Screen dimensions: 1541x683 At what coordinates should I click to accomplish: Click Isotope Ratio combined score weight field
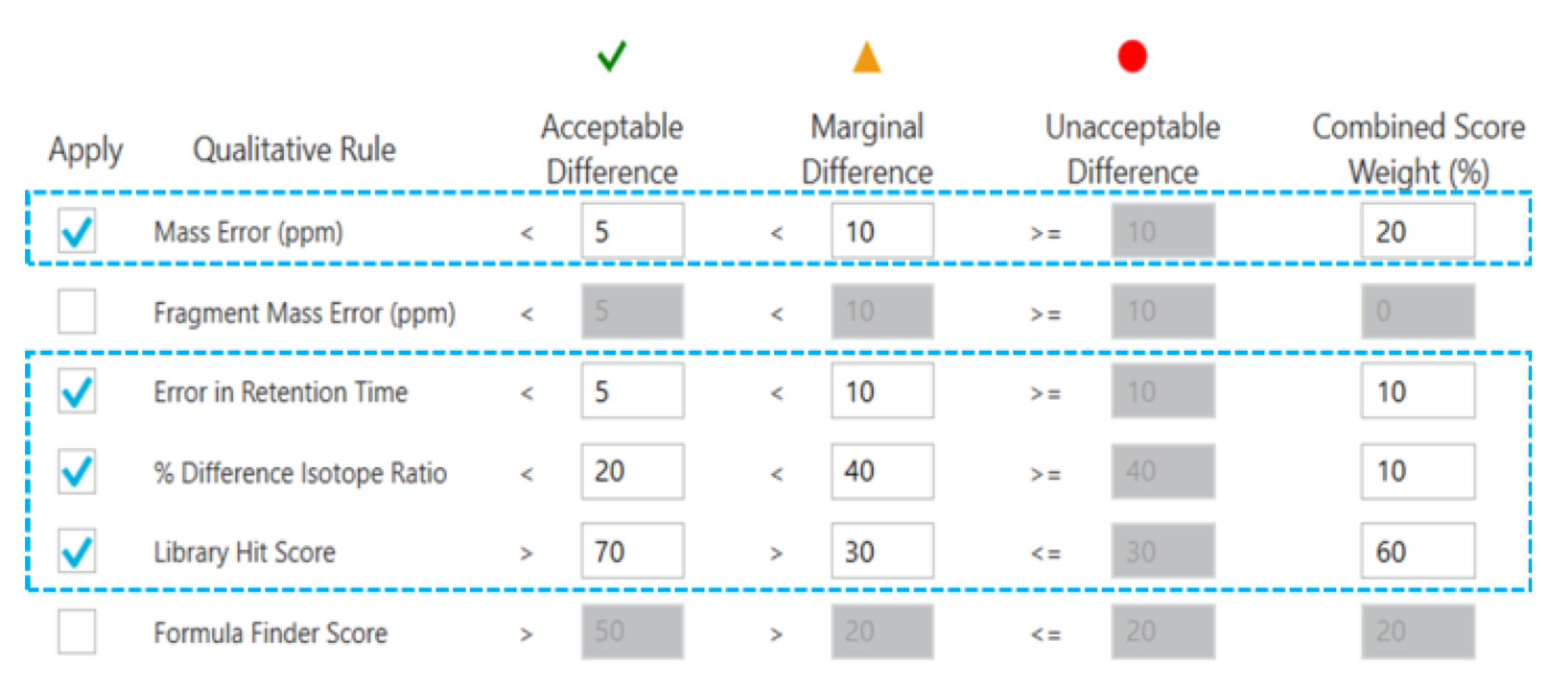pos(1418,471)
